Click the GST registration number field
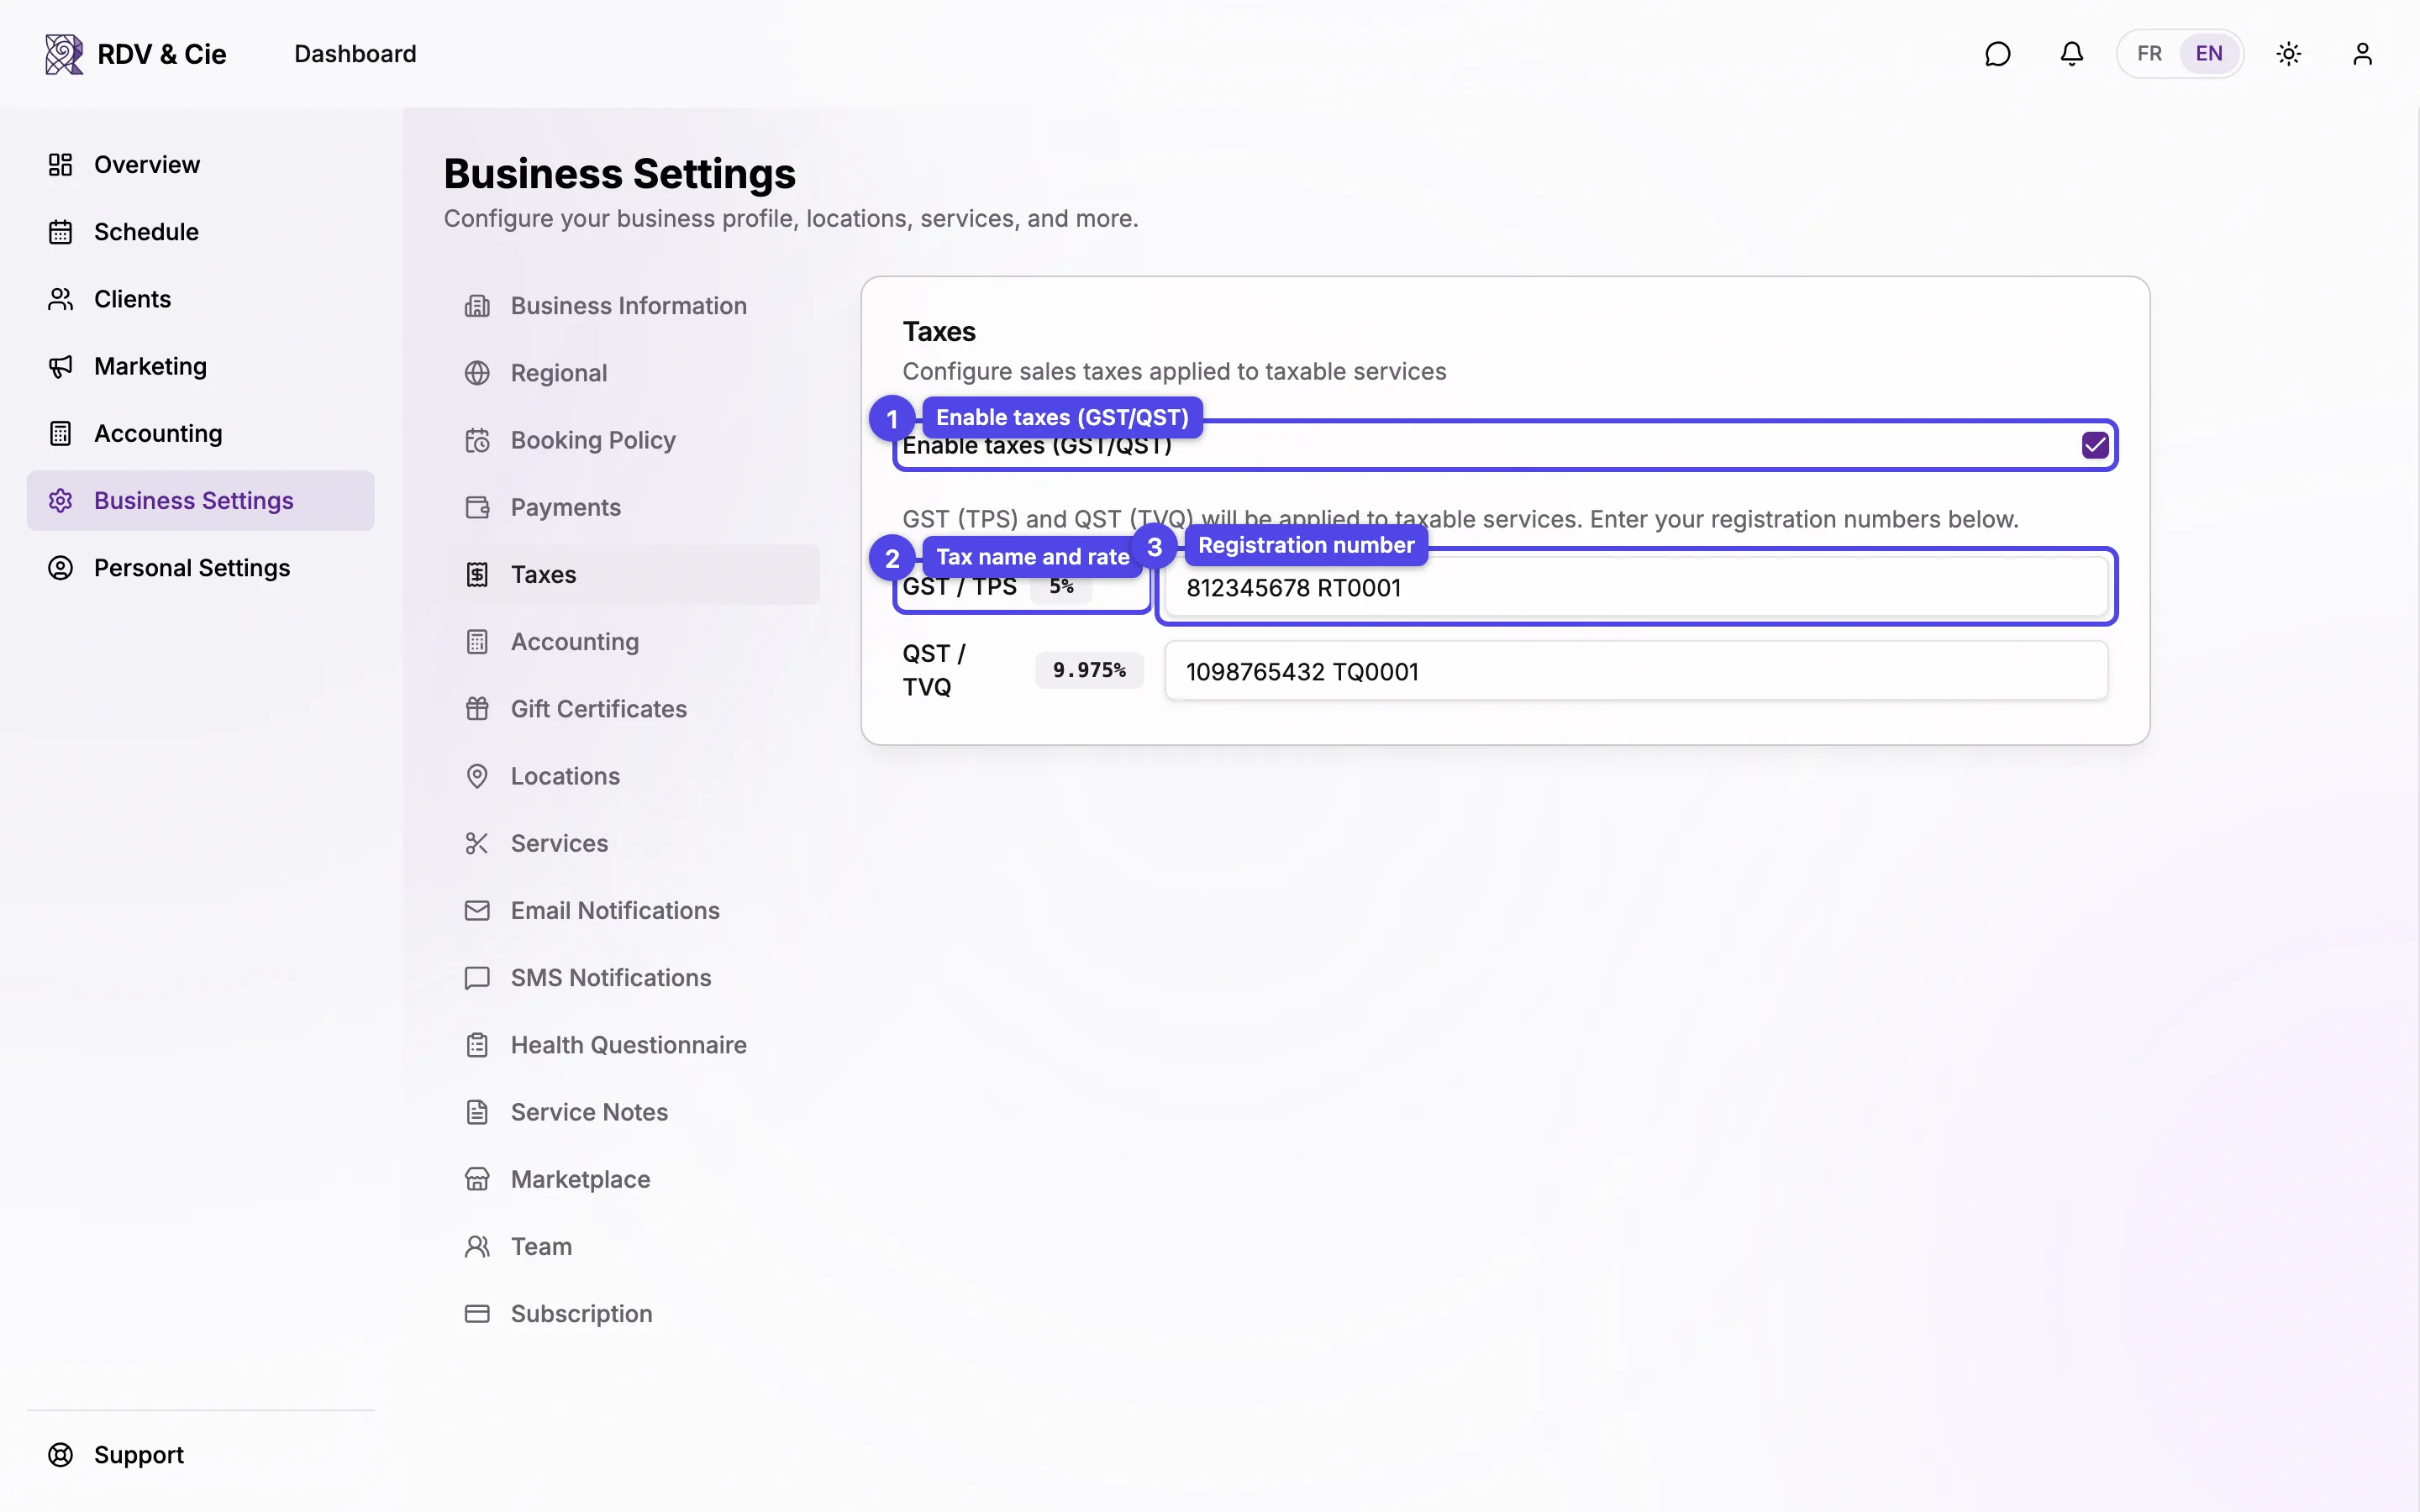Image resolution: width=2420 pixels, height=1512 pixels. (1636, 588)
